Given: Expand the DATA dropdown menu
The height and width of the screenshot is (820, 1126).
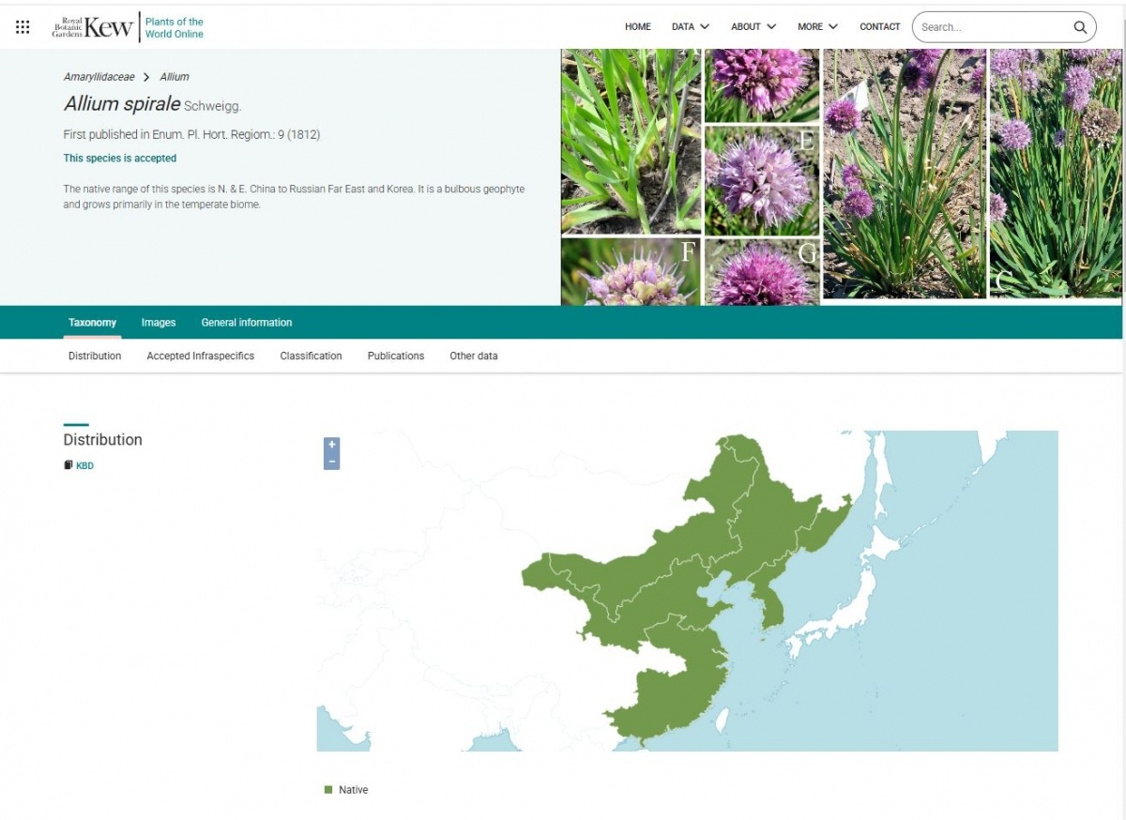Looking at the screenshot, I should tap(691, 27).
